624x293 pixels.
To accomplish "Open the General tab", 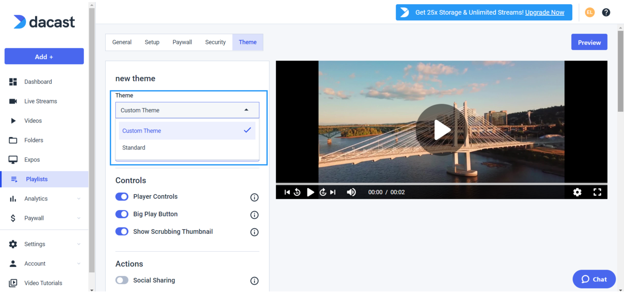I will click(x=122, y=42).
